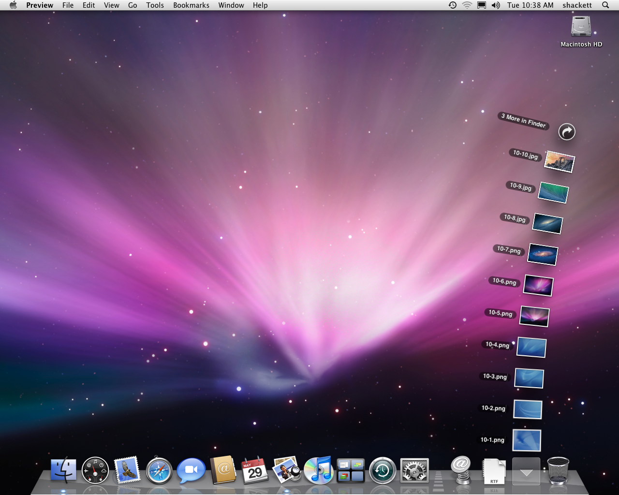
Task: Select the 10-6.png stack item
Action: coord(538,285)
